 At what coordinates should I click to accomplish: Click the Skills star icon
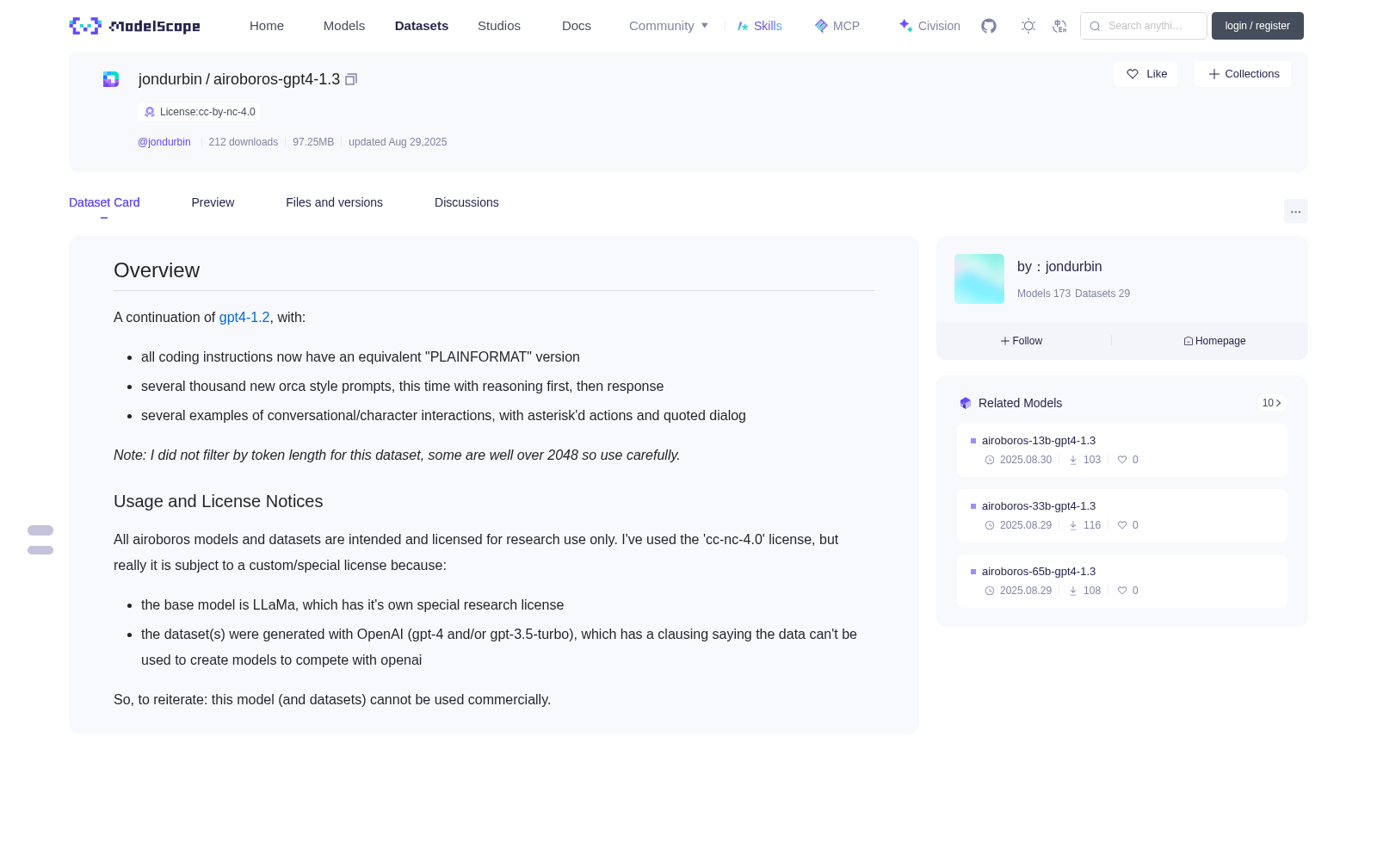[743, 26]
